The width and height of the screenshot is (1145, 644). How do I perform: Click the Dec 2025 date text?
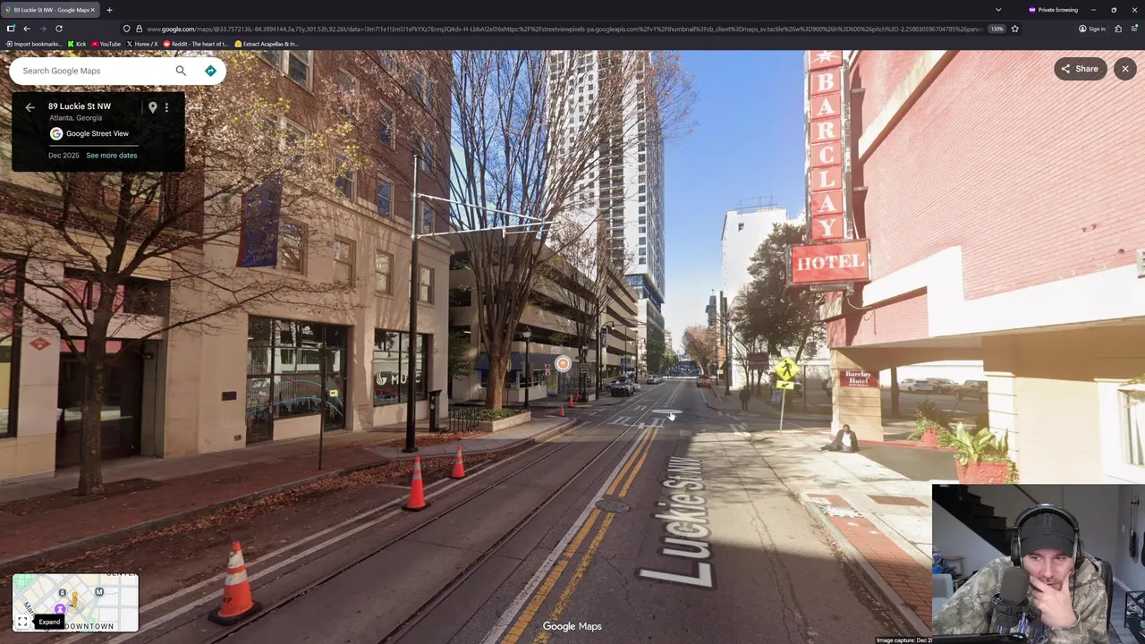64,156
